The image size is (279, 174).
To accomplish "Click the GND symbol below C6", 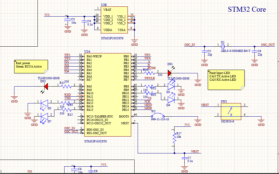I will pos(255,63).
